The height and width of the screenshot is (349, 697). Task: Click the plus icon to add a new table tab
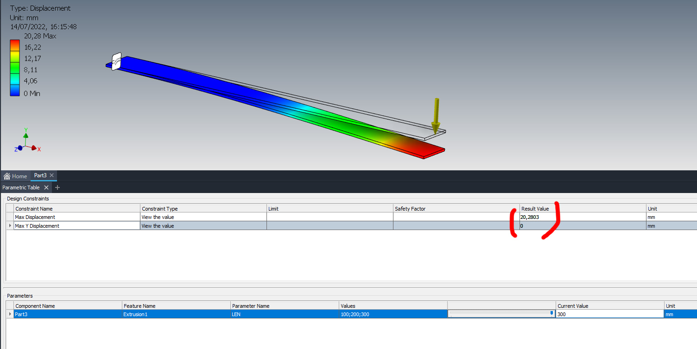click(57, 187)
